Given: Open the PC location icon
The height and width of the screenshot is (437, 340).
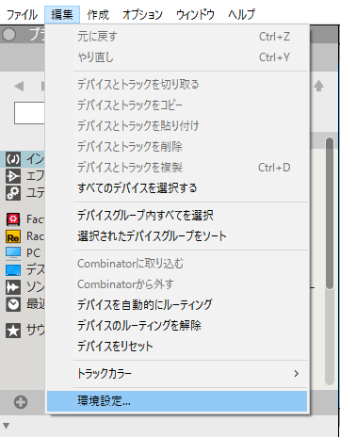Looking at the screenshot, I should (13, 253).
